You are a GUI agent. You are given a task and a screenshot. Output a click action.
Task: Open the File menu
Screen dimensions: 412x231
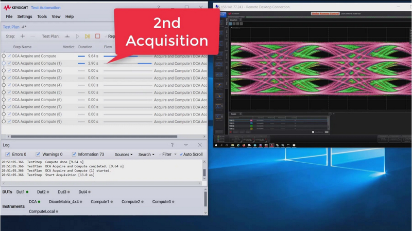[x=9, y=16]
